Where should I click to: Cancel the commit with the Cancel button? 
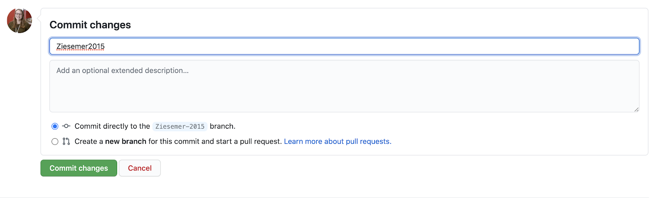point(140,168)
